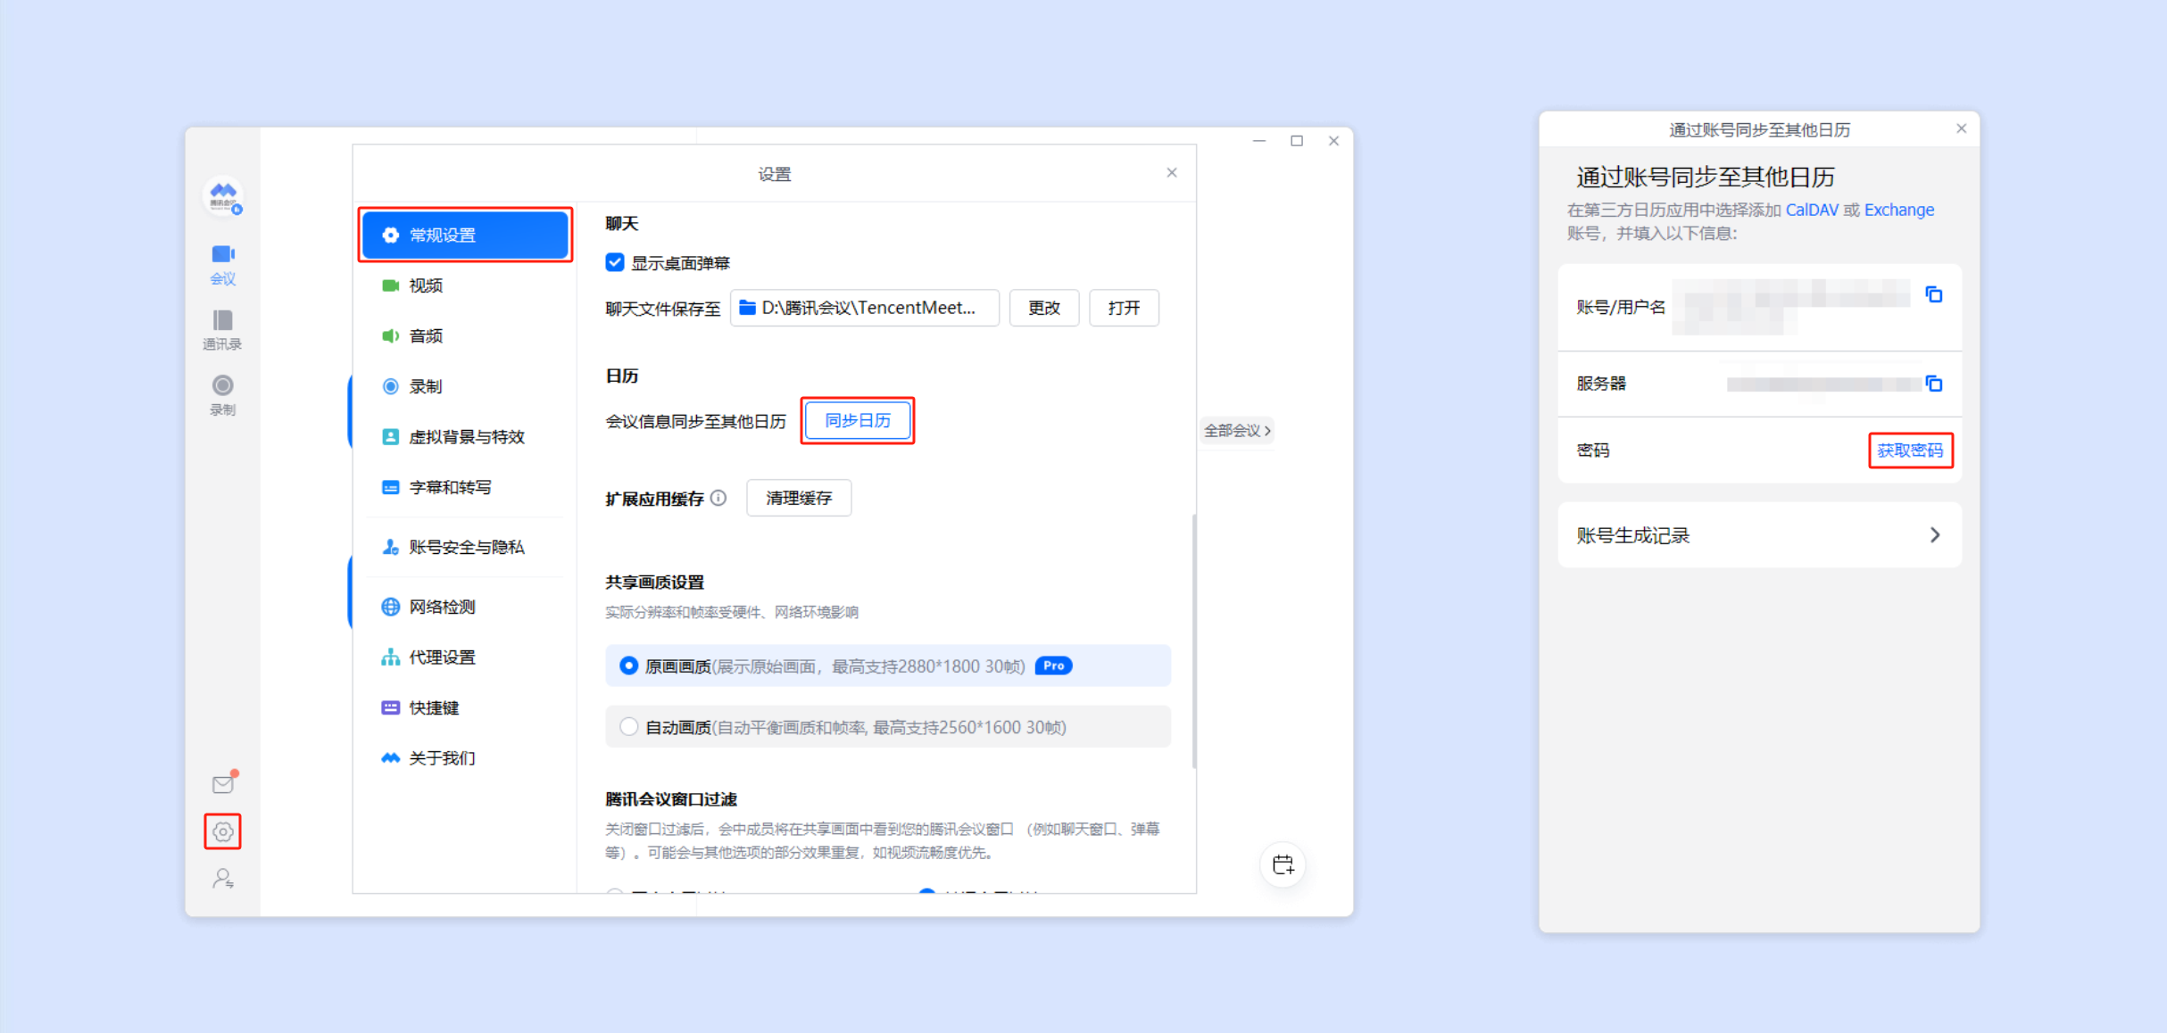The width and height of the screenshot is (2167, 1033).
Task: Open 虚拟背景与特效 settings
Action: tap(465, 437)
